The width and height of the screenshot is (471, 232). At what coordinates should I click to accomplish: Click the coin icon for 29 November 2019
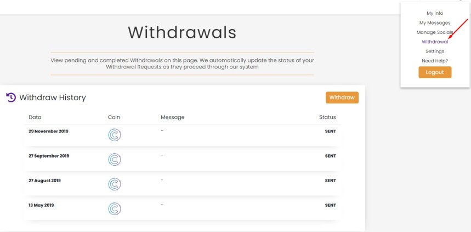(x=115, y=135)
